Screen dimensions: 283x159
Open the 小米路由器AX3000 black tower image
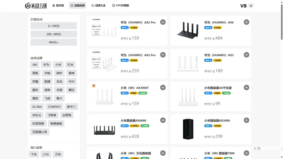click(188, 129)
